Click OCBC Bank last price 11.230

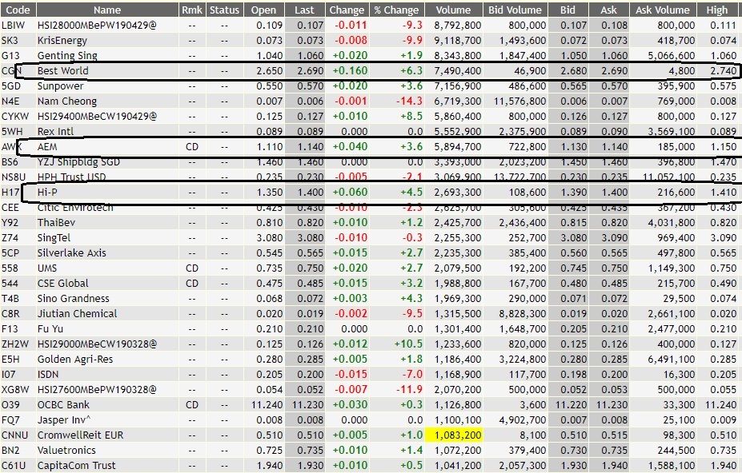(308, 405)
